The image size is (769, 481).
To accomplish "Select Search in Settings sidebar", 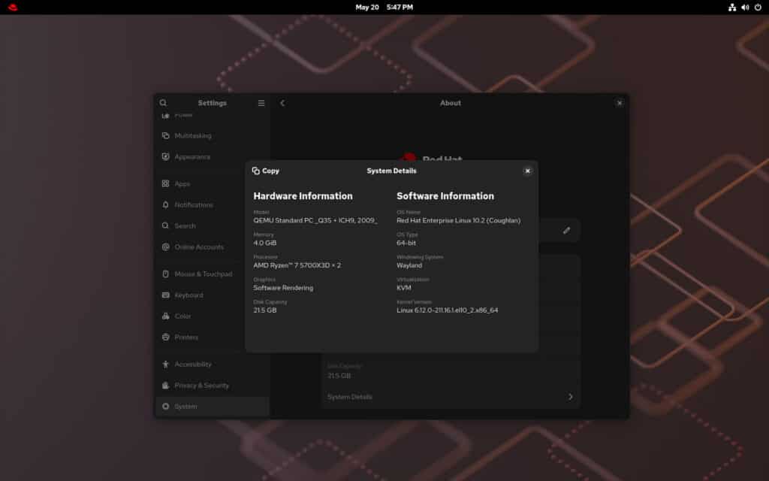I will coord(213,225).
